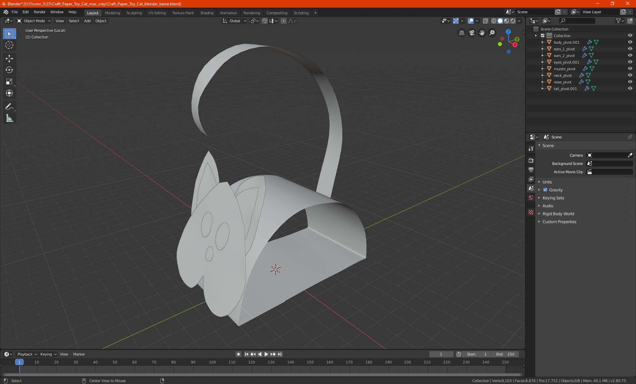Switch to the Shading workspace tab
Viewport: 636px width, 384px height.
pyautogui.click(x=207, y=13)
